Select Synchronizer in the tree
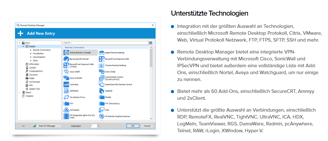Screen dimensions: 328x141 [x=34, y=82]
